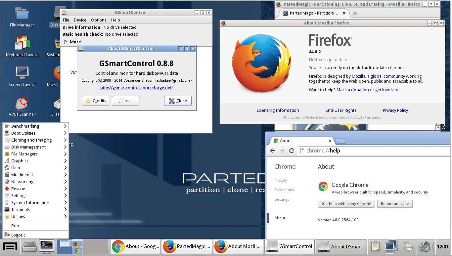Image resolution: width=452 pixels, height=256 pixels.
Task: Open the File menu in GSmartControl
Action: 66,20
